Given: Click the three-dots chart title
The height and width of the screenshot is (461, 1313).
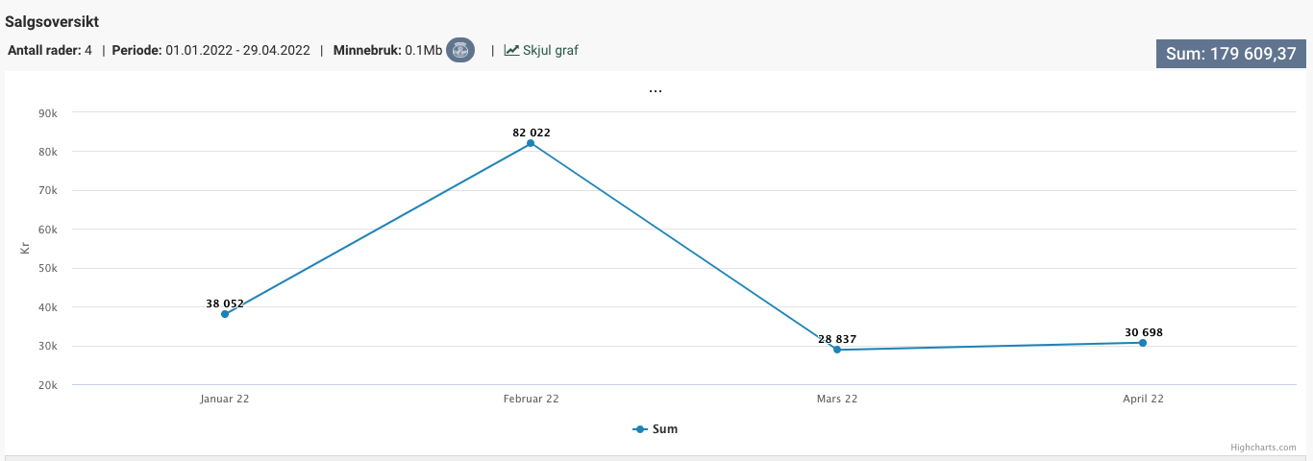Looking at the screenshot, I should click(656, 91).
